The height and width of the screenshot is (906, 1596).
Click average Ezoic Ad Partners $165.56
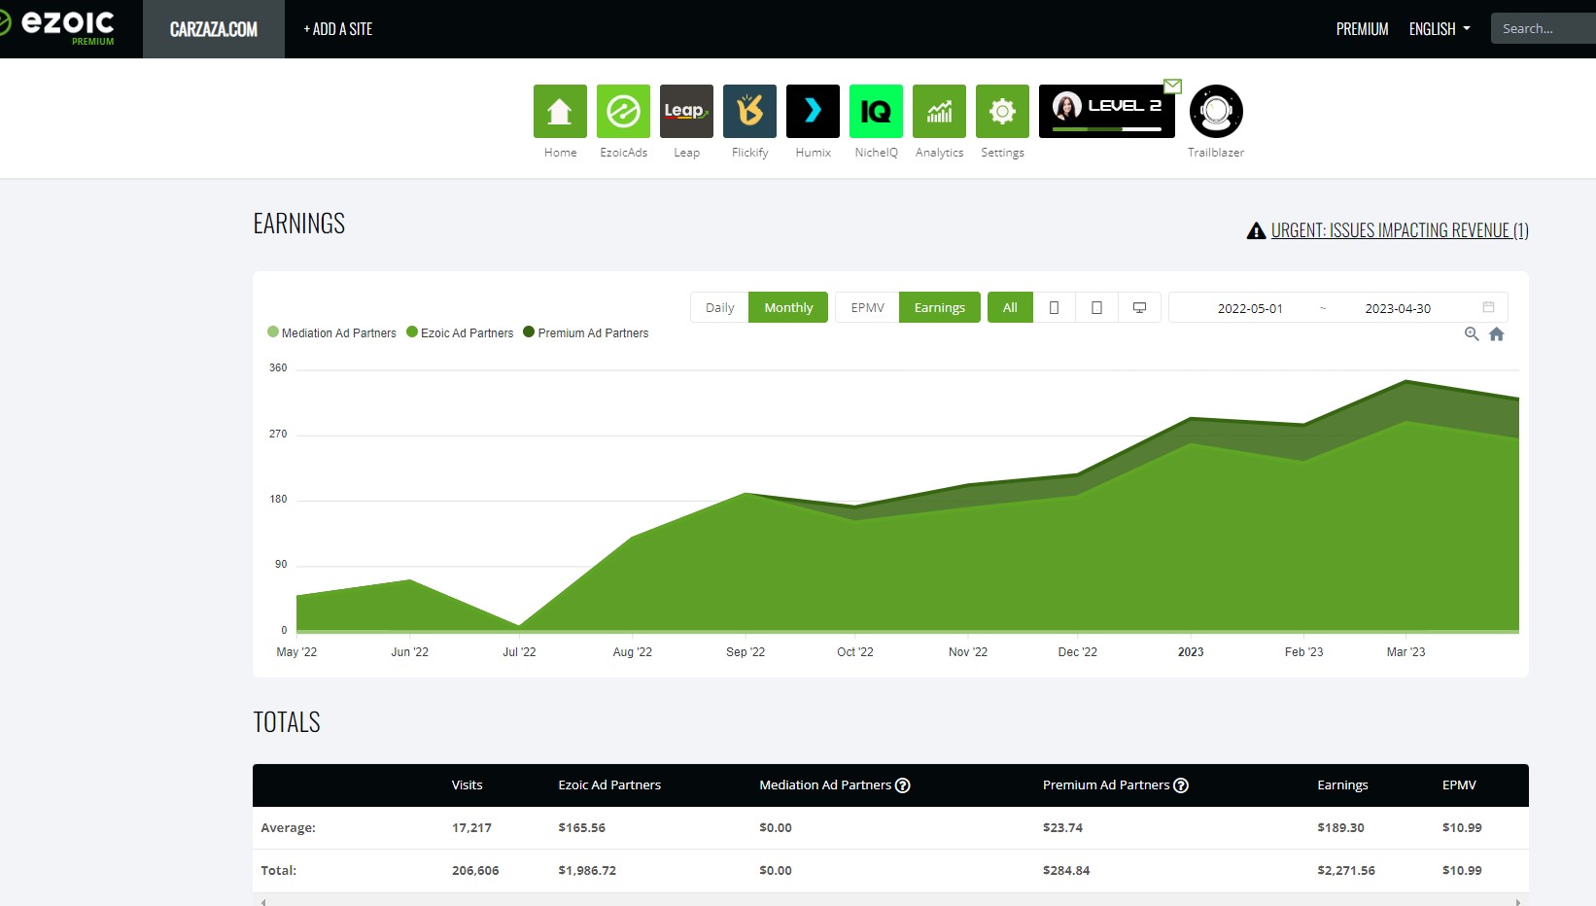click(x=581, y=827)
